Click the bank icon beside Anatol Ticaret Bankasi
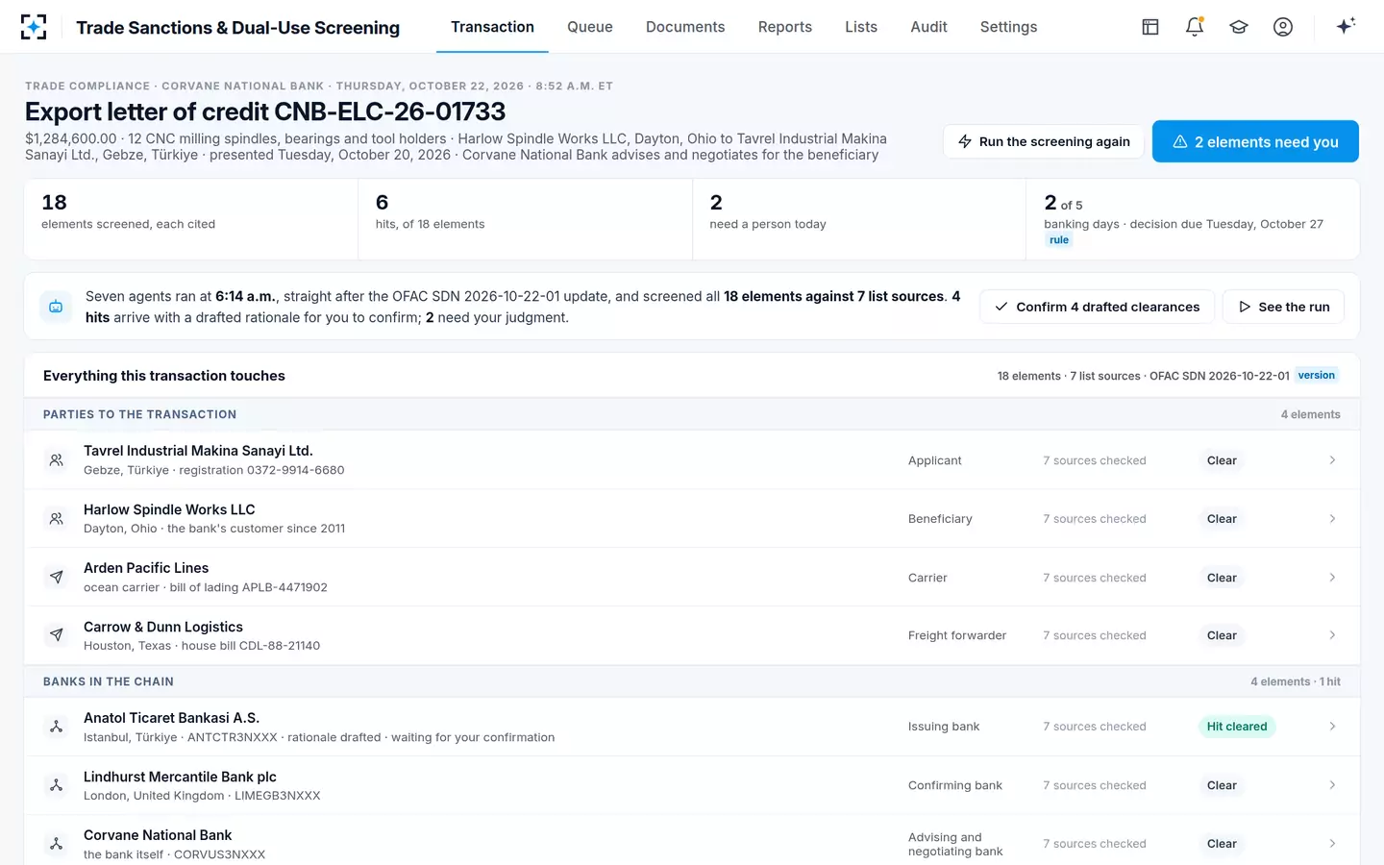The height and width of the screenshot is (865, 1384). click(x=57, y=727)
